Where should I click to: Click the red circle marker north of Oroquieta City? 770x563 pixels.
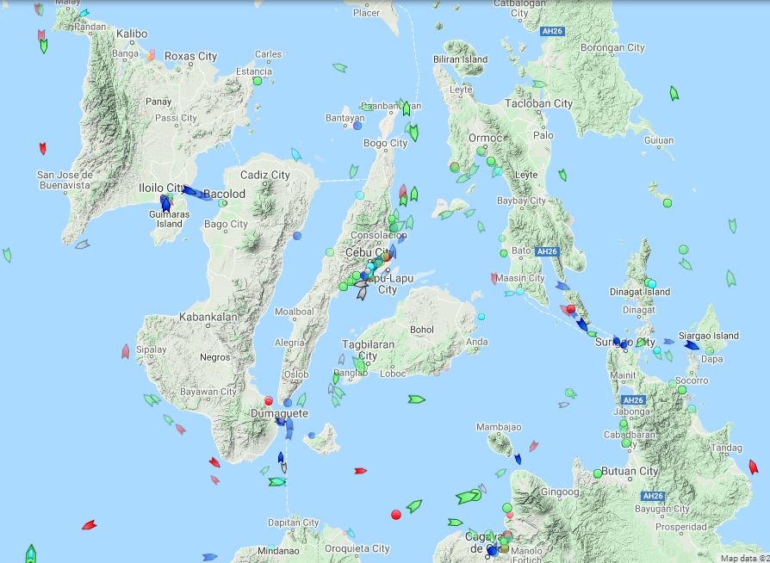coord(396,515)
